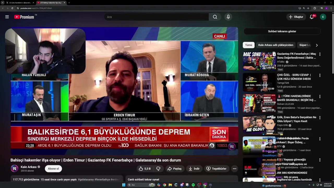Click Canlı sohbeti tekrar oynat text

tap(144, 180)
